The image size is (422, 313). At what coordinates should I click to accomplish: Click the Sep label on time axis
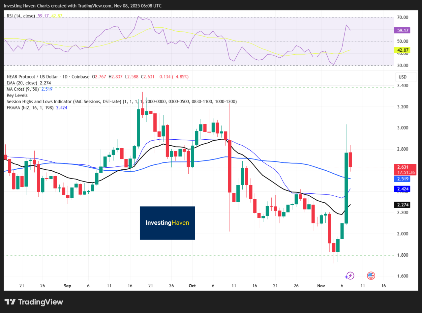(67, 286)
